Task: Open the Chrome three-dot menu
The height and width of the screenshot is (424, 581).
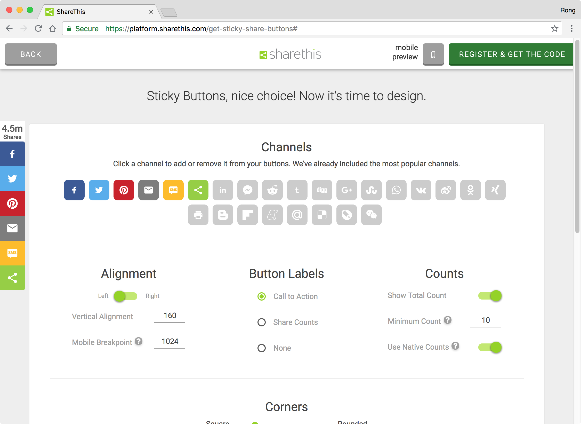Action: point(572,28)
